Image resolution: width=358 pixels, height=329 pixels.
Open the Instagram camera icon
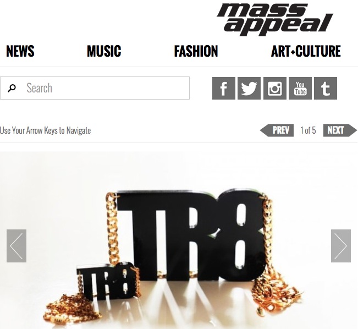[274, 88]
